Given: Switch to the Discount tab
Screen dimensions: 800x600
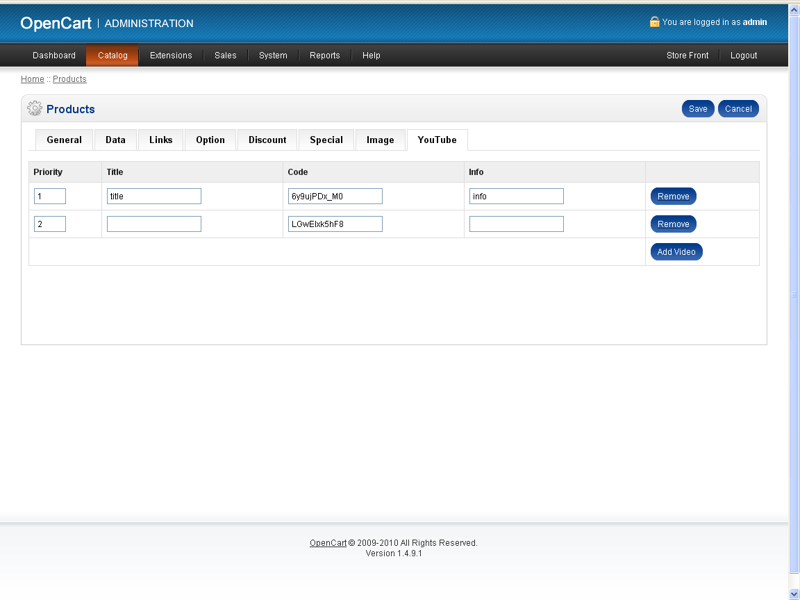Looking at the screenshot, I should pos(267,140).
